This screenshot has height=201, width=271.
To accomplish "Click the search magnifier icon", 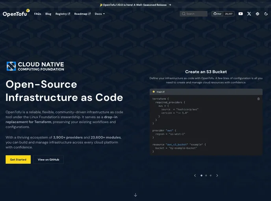I will [x=184, y=14].
